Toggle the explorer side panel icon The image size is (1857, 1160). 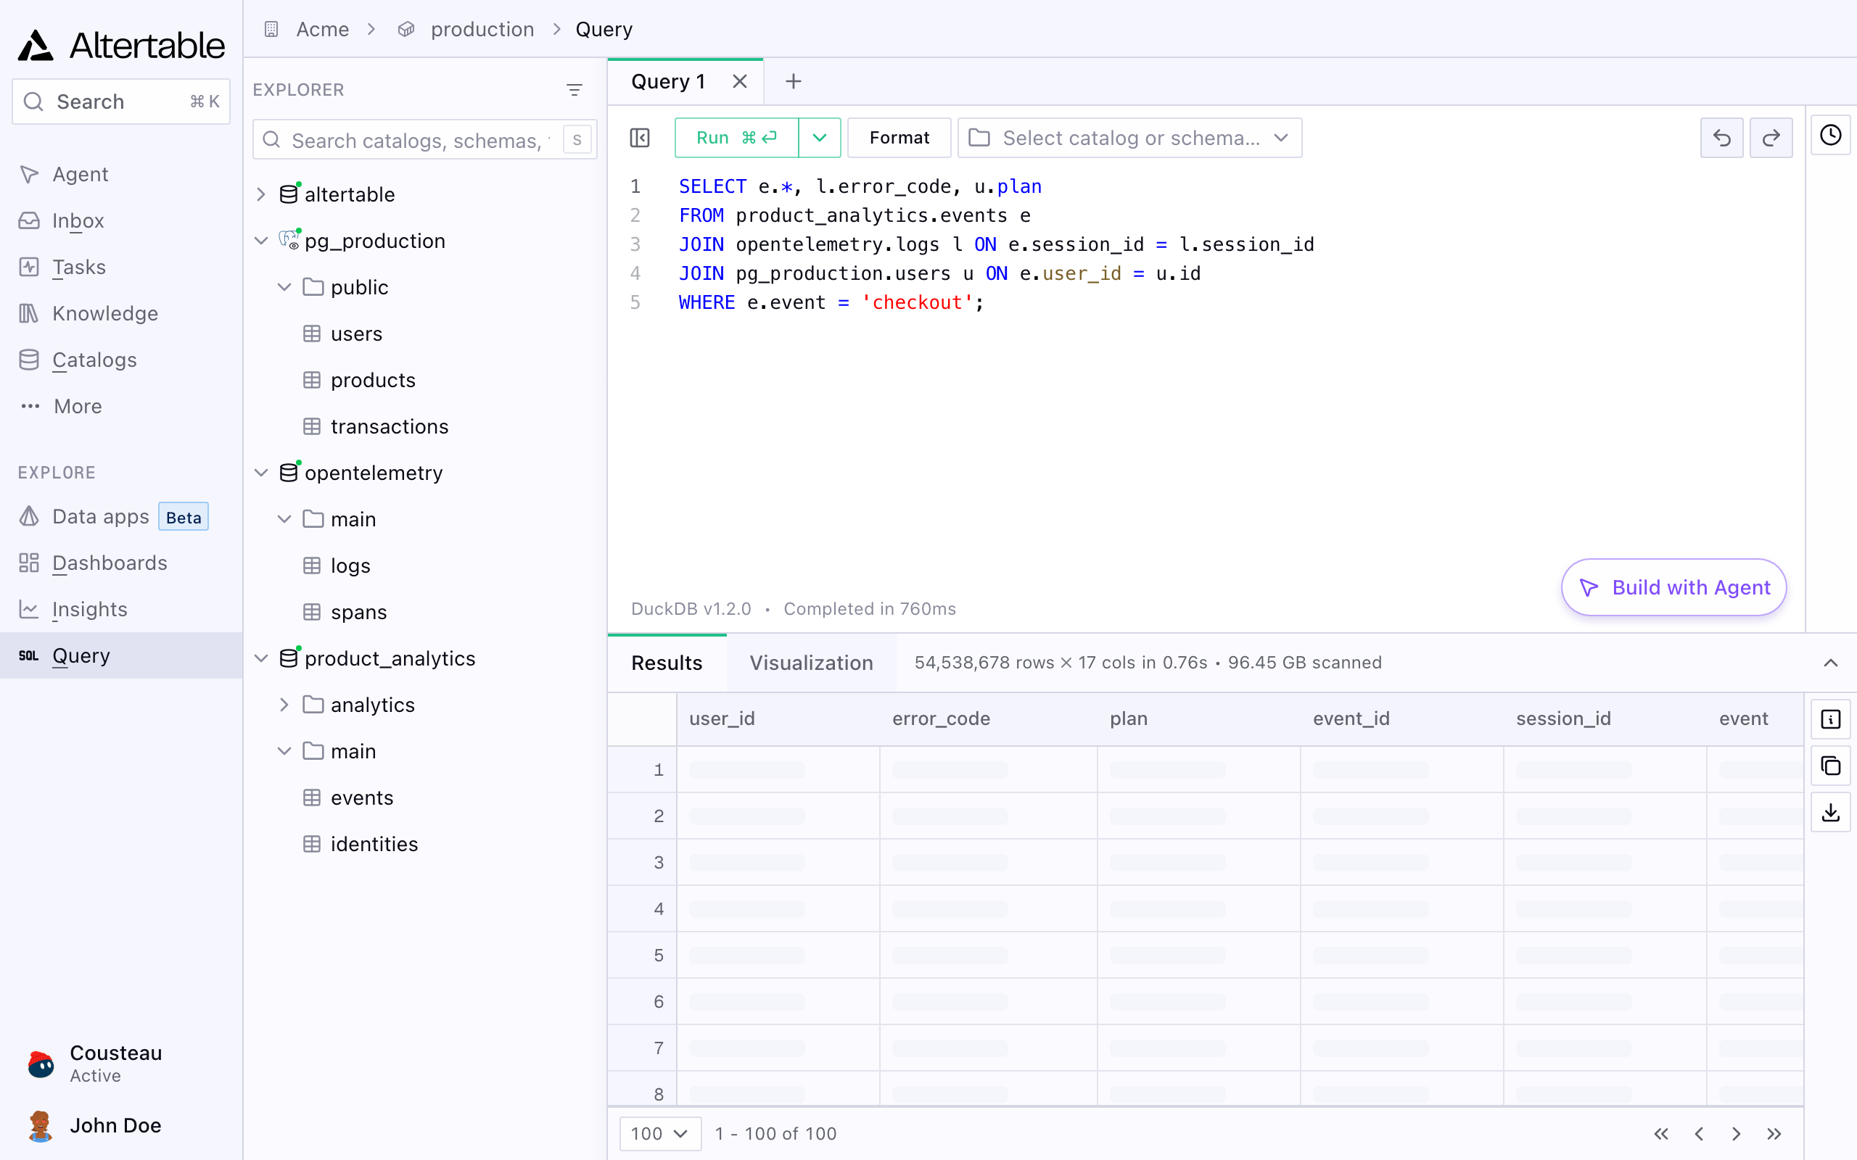[640, 138]
